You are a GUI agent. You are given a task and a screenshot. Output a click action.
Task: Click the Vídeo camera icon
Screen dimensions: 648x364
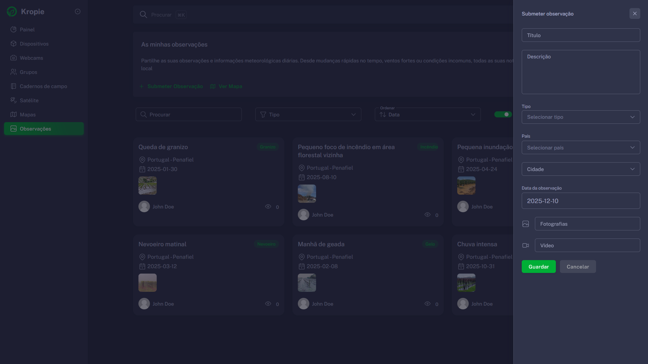(x=525, y=246)
